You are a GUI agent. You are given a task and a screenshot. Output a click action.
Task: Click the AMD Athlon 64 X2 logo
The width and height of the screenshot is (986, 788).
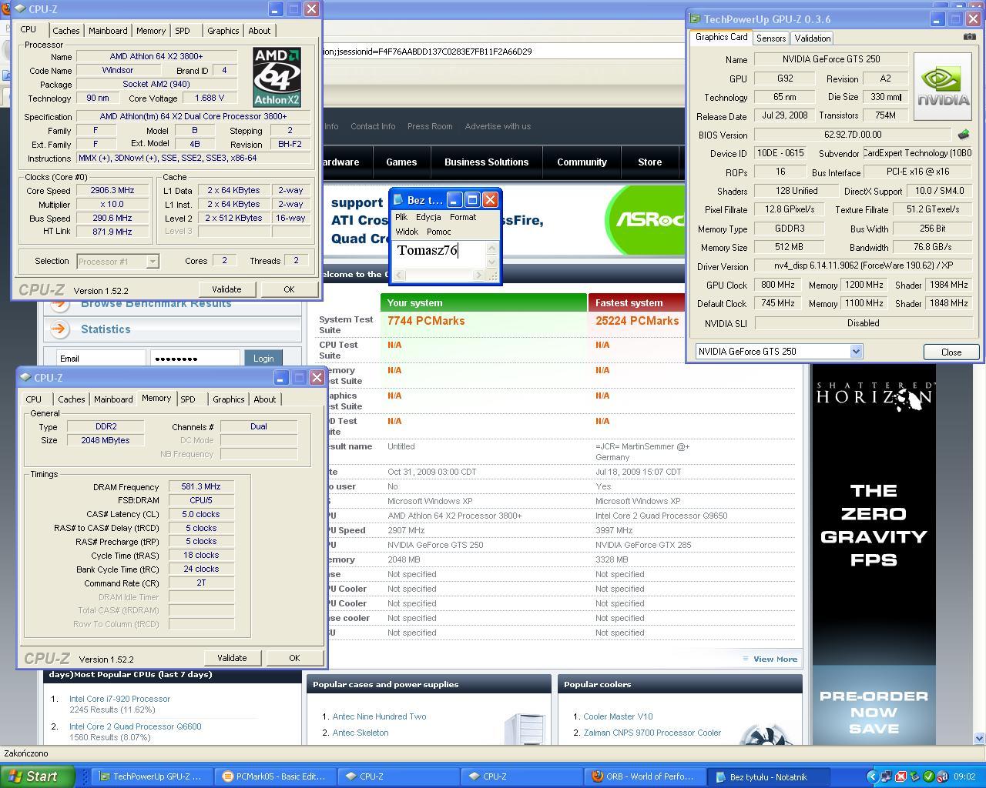[277, 76]
